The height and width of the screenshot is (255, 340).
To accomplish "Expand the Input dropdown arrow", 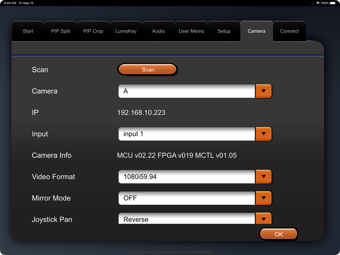I will pyautogui.click(x=263, y=134).
